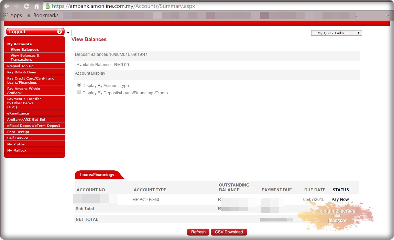Viewport: 394px width, 240px height.
Task: Click the PAYMENT DUE column header
Action: tap(277, 190)
